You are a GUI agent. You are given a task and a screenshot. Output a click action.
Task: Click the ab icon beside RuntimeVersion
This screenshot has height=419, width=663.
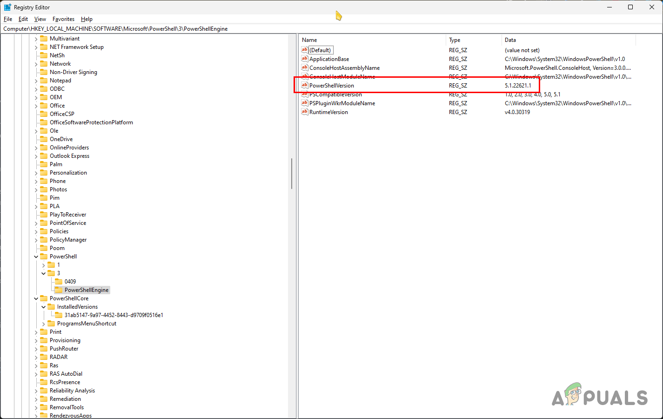[305, 112]
